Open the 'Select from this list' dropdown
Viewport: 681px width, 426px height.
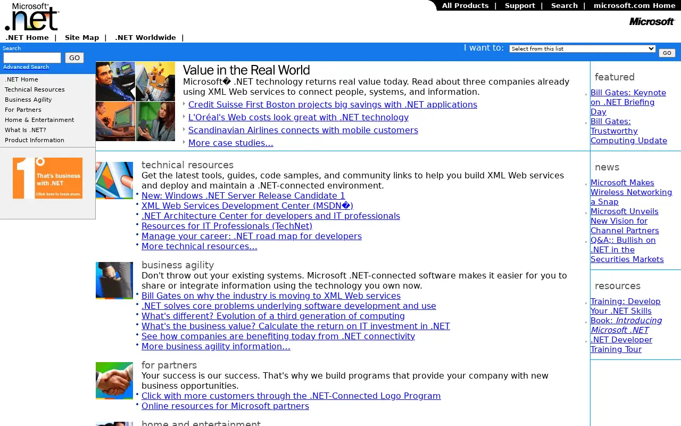pos(582,48)
